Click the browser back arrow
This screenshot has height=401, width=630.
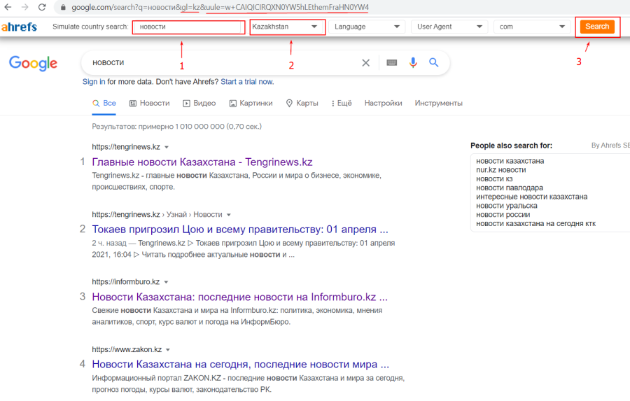coord(8,7)
